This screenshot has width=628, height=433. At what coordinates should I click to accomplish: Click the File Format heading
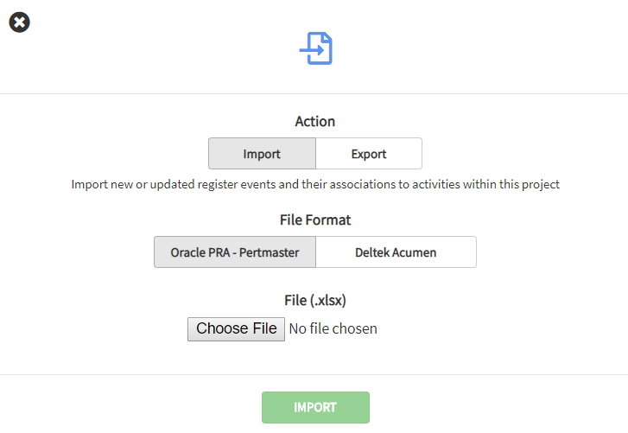click(x=315, y=220)
